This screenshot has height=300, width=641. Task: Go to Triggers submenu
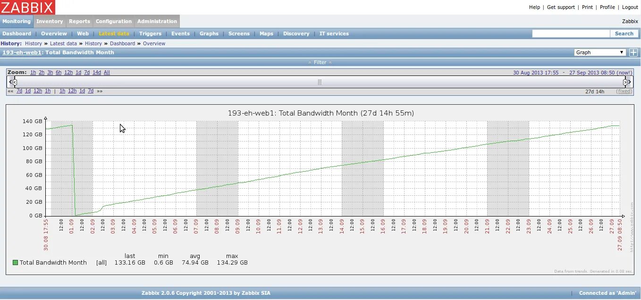pyautogui.click(x=150, y=33)
